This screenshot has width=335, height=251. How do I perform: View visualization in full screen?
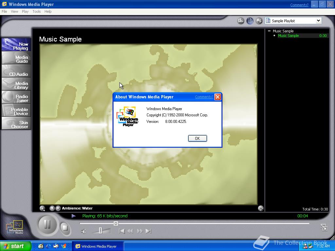point(261,208)
